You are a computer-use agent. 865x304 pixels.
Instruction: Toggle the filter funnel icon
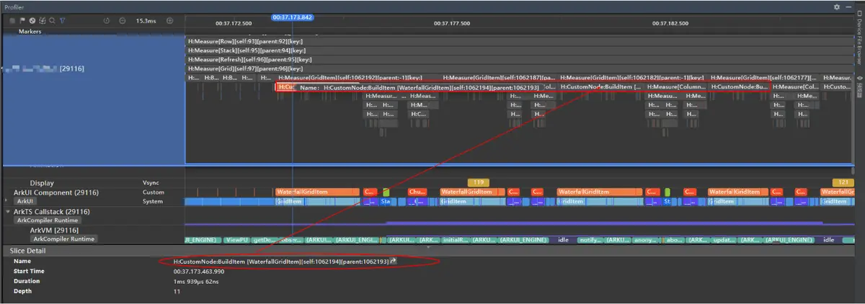63,21
